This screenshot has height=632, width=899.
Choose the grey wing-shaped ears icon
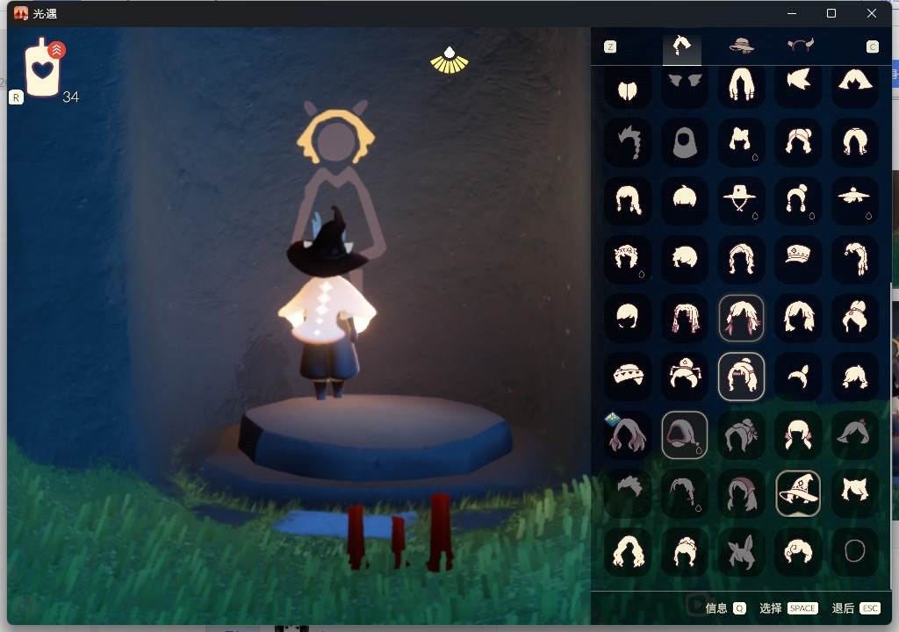point(685,86)
